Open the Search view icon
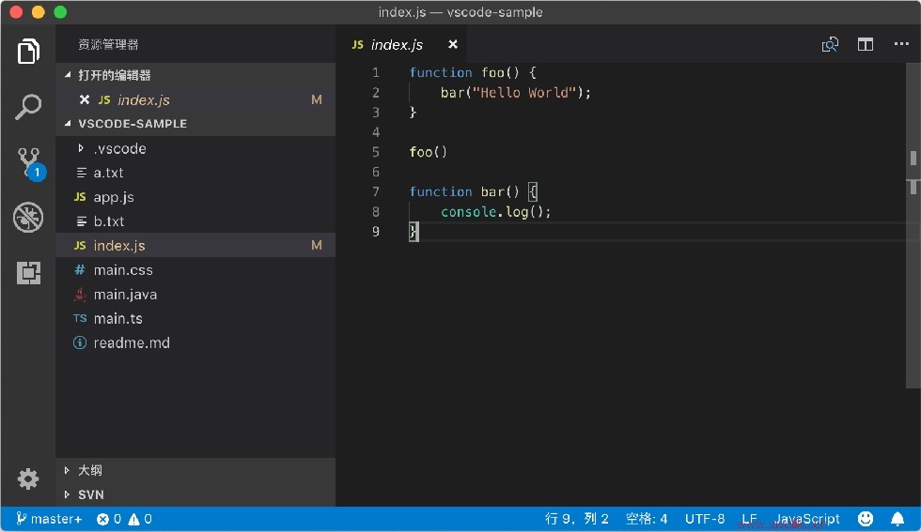 coord(28,107)
